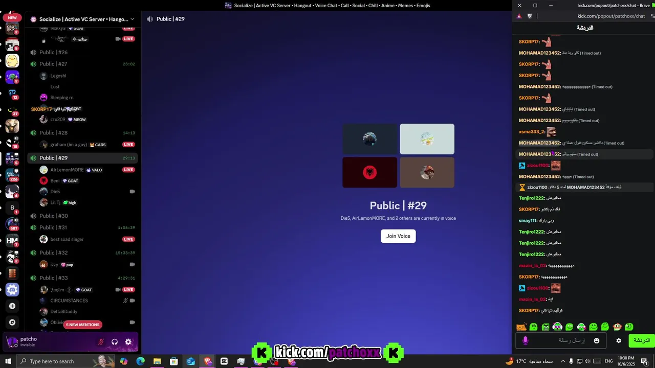
Task: Click LIVE badge next to graham (im a guy)
Action: pos(128,145)
